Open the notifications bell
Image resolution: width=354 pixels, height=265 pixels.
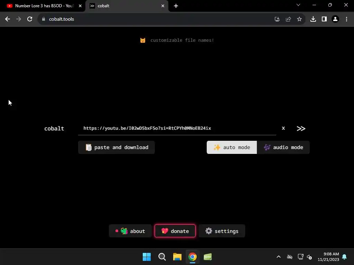pyautogui.click(x=345, y=257)
